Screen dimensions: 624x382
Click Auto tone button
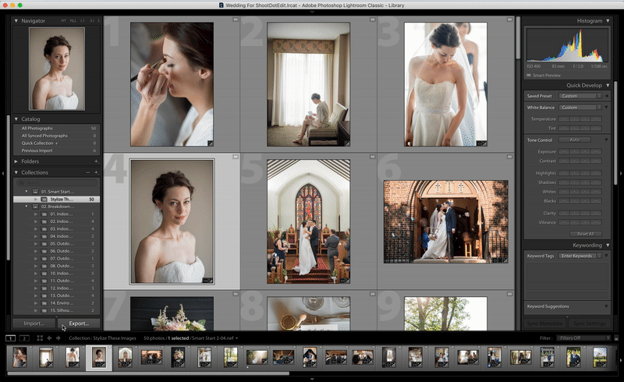(x=575, y=140)
